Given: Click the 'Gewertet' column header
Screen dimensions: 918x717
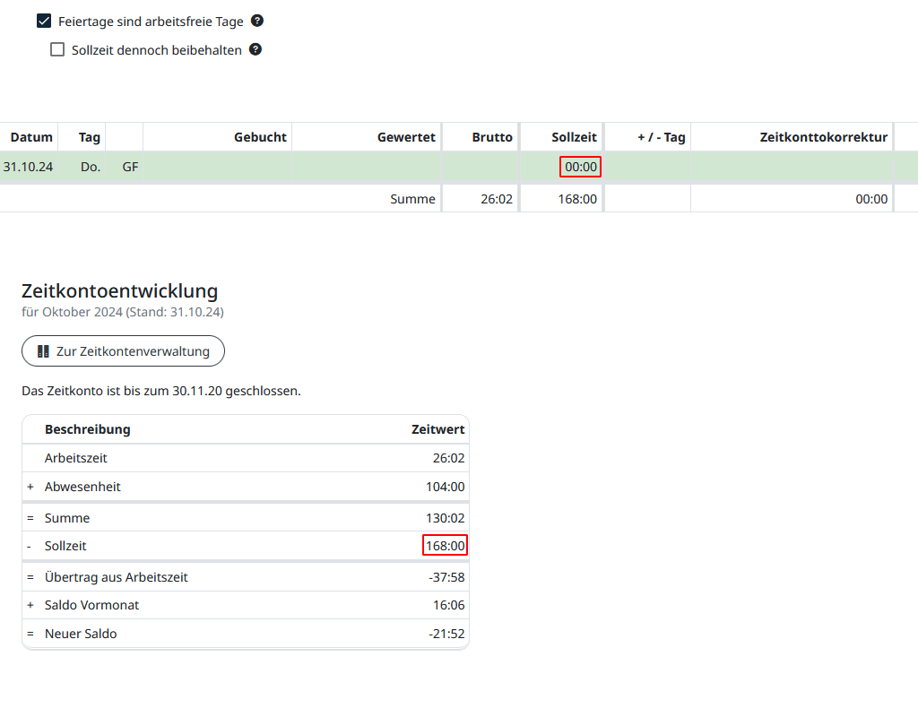Looking at the screenshot, I should click(406, 137).
